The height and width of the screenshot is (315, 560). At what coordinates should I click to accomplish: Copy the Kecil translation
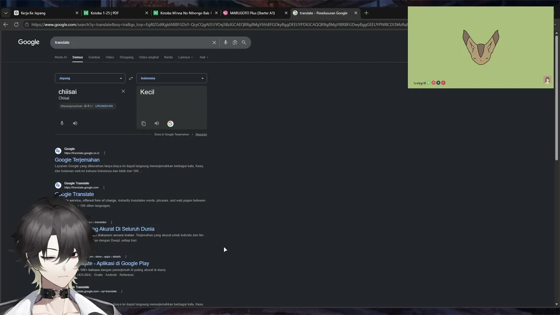143,124
